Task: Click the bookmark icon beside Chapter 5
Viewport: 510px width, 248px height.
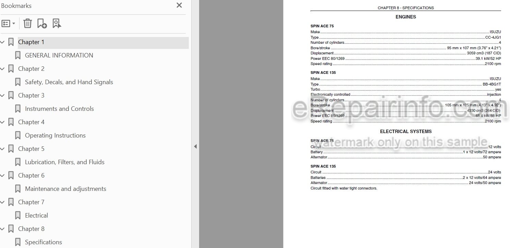Action: coord(11,149)
